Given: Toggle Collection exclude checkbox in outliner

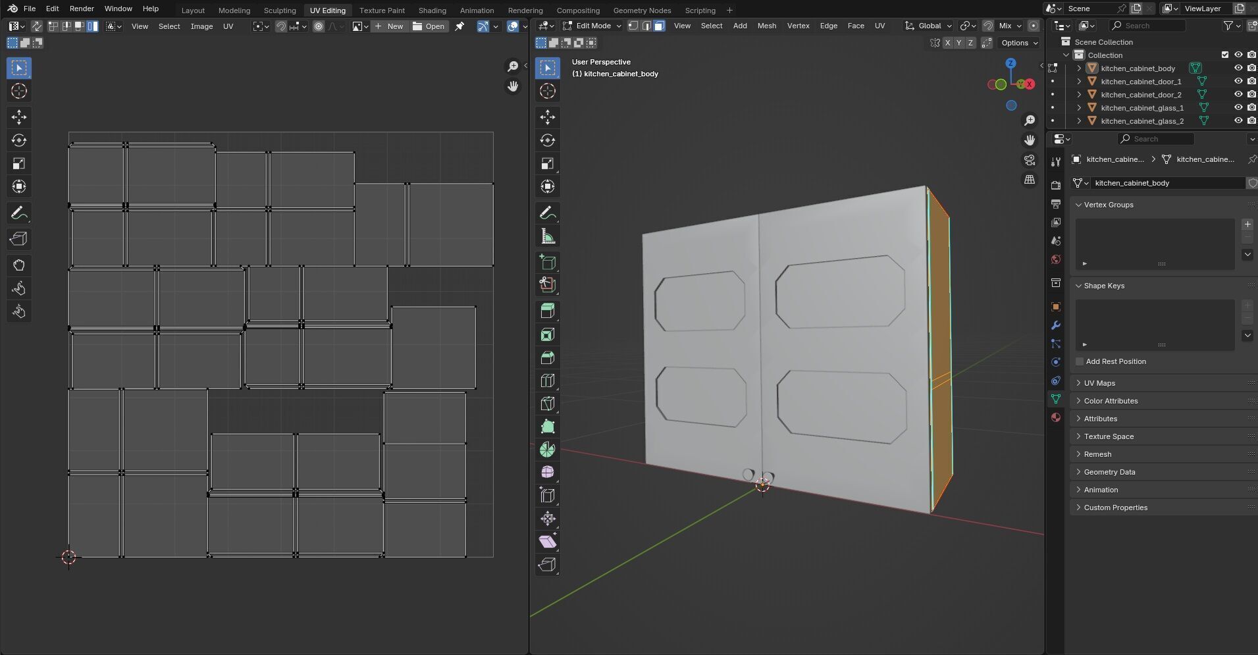Looking at the screenshot, I should [x=1224, y=55].
